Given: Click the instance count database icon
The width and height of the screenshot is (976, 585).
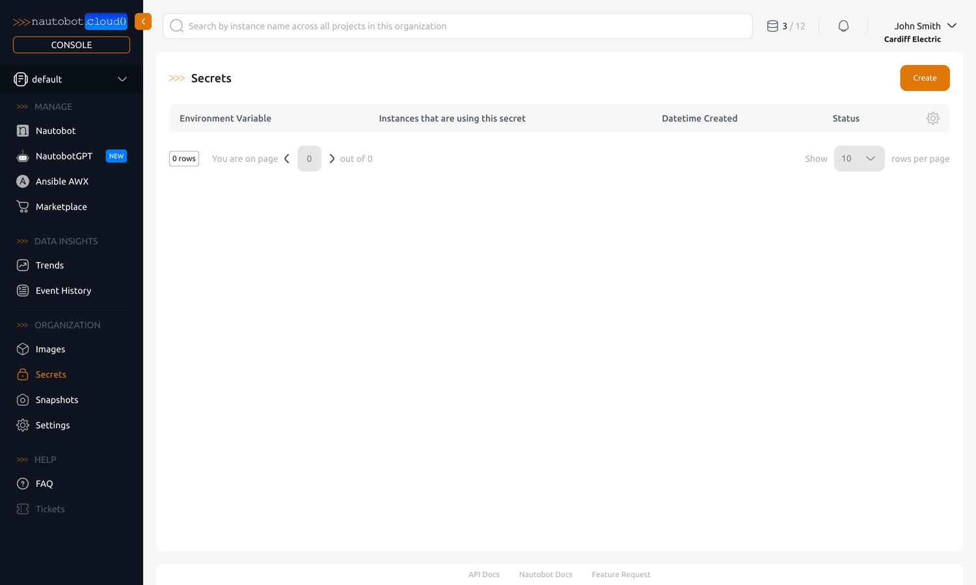Looking at the screenshot, I should [x=772, y=26].
